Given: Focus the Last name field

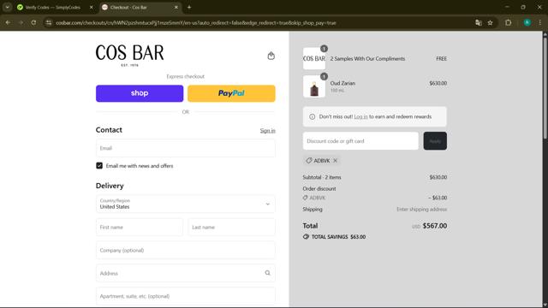Looking at the screenshot, I should point(231,227).
